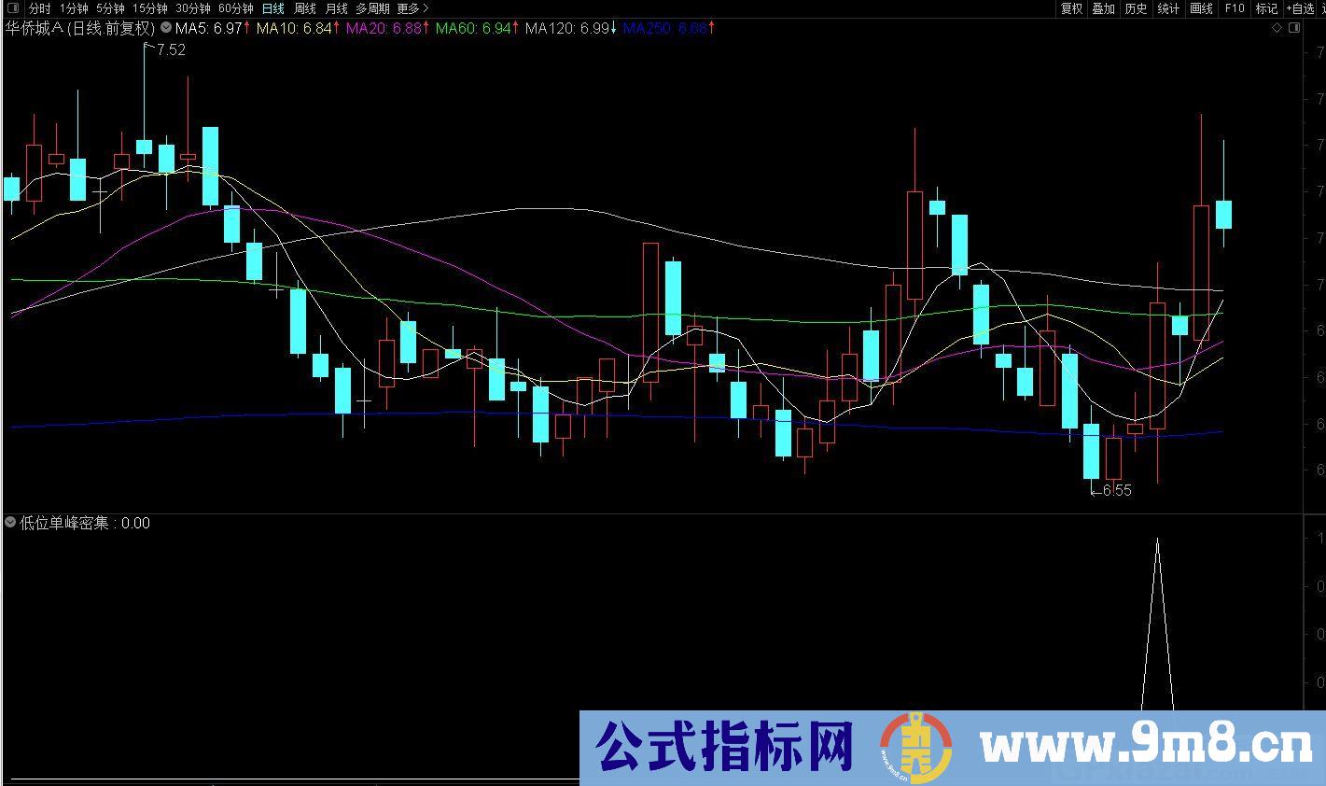Open the 多周期 multi-period view

click(x=372, y=8)
